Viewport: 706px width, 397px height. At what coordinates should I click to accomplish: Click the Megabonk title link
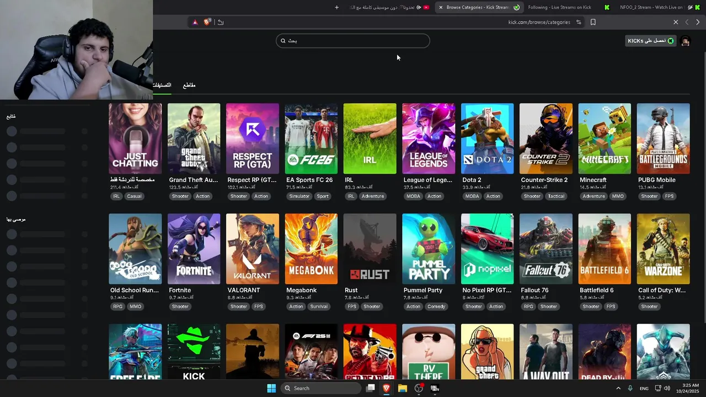click(301, 290)
